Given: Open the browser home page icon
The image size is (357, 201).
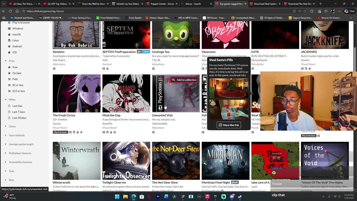Looking at the screenshot, I should click(x=17, y=11).
